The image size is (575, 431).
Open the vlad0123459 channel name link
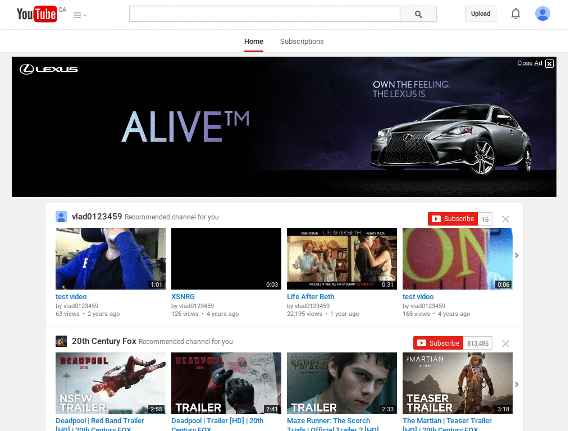tap(97, 217)
